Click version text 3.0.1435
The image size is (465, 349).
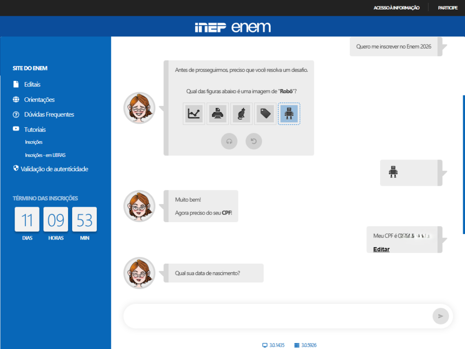(x=277, y=345)
